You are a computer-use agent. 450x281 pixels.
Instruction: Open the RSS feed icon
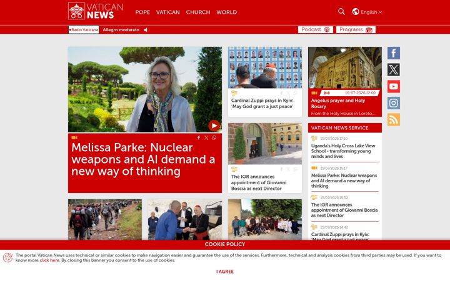394,119
